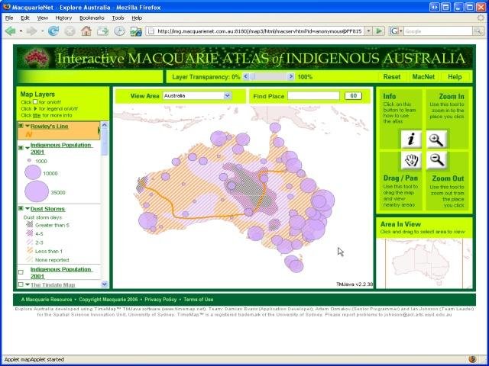Open the Edit menu

(x=25, y=18)
